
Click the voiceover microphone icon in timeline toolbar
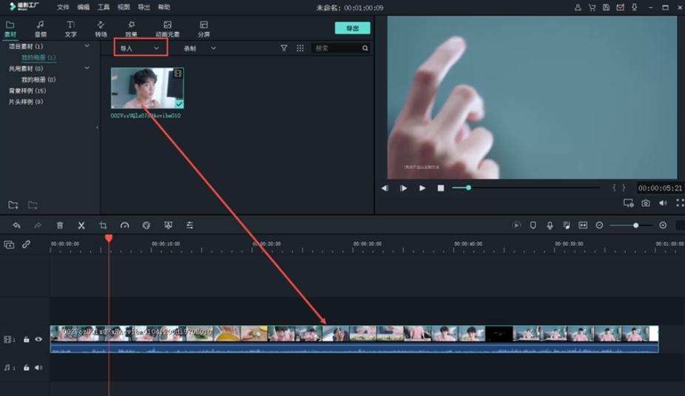[550, 225]
